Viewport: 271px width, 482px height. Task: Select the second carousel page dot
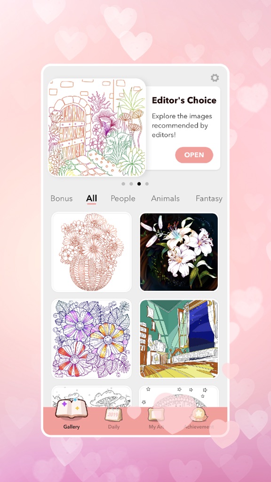point(131,184)
